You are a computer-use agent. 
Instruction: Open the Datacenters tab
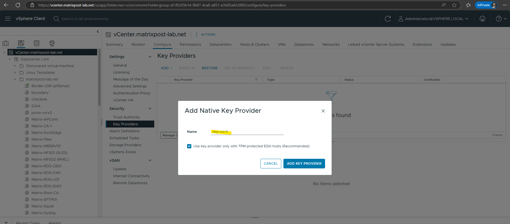tap(220, 44)
